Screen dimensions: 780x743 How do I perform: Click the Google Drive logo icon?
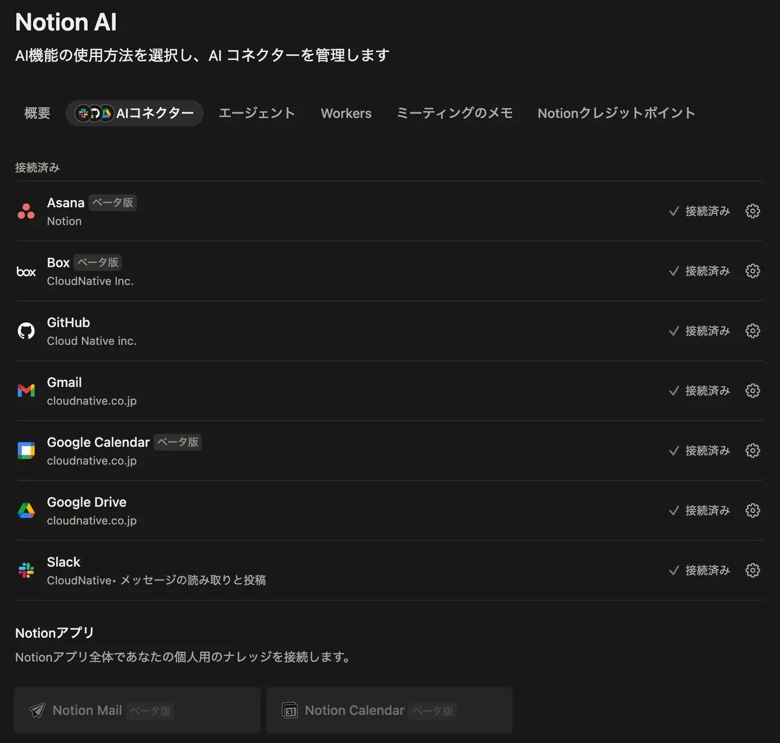(26, 510)
